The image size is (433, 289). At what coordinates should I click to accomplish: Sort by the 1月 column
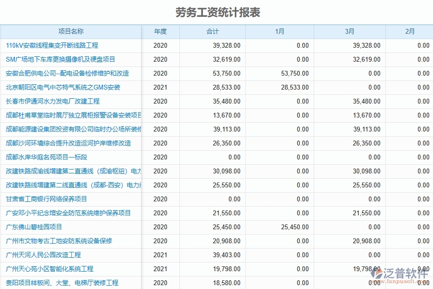pos(280,31)
